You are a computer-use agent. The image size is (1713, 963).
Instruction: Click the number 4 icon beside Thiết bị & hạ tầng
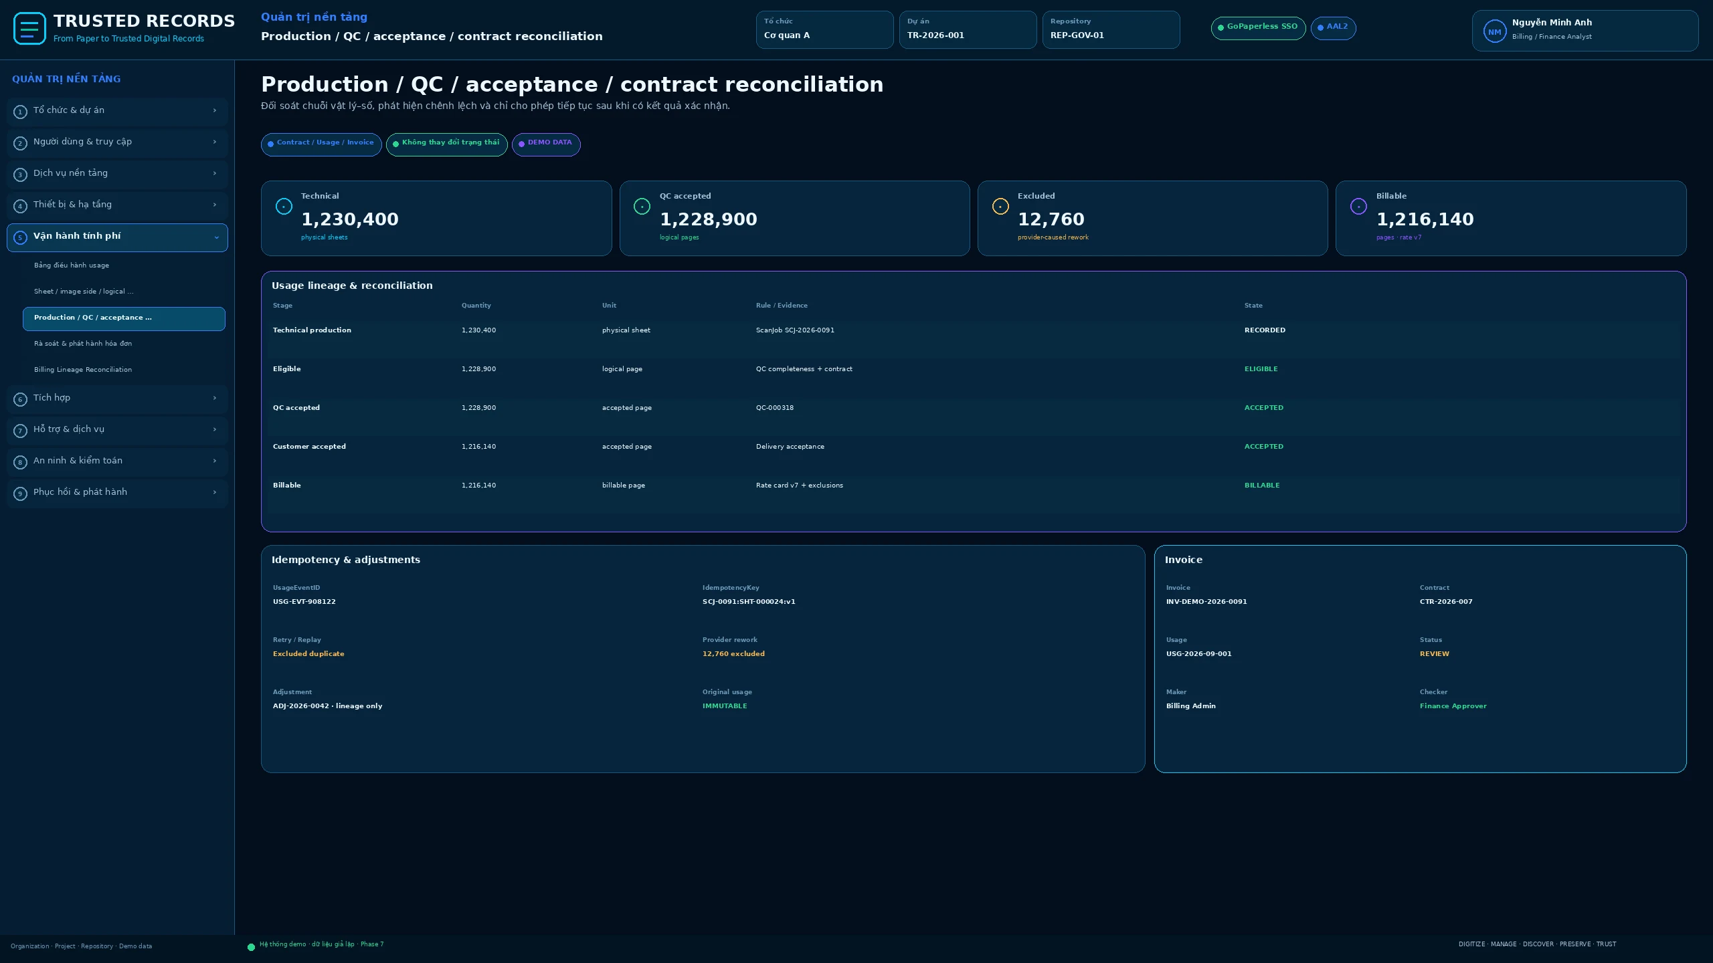coord(20,206)
